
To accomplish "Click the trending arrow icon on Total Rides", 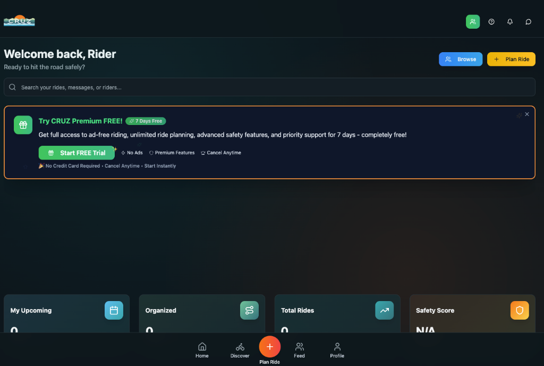I will 385,311.
